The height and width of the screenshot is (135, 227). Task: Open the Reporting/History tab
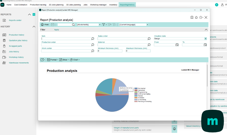click(127, 5)
